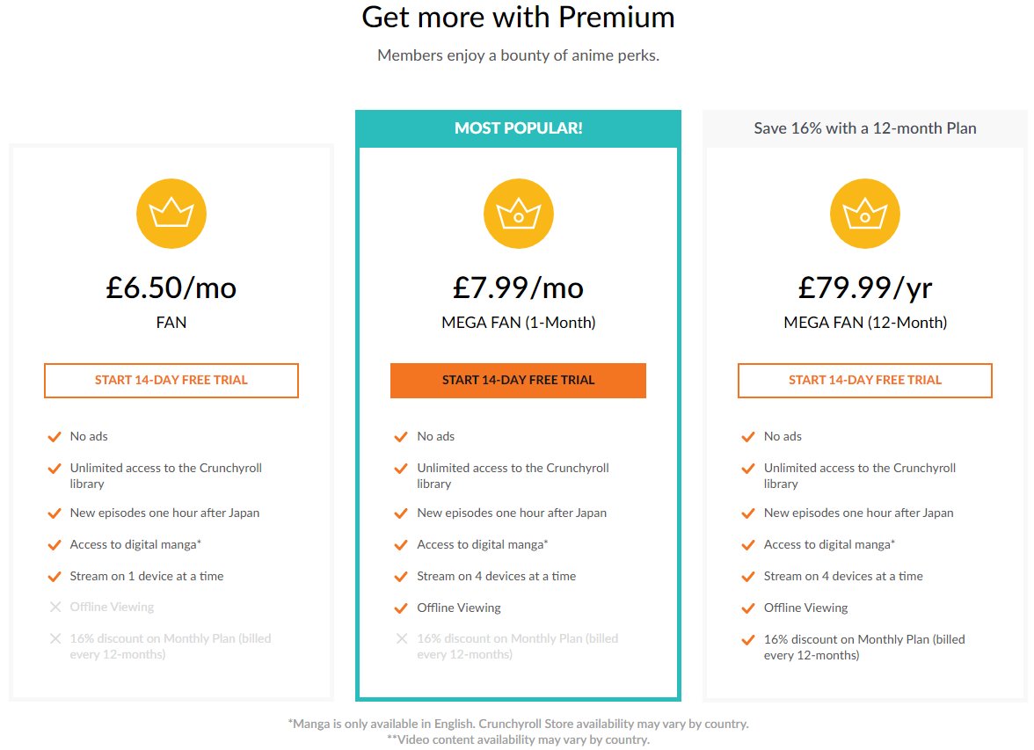The image size is (1034, 750).
Task: Start the 14-day free trial for MEGA FAN (12-Month)
Action: point(864,380)
